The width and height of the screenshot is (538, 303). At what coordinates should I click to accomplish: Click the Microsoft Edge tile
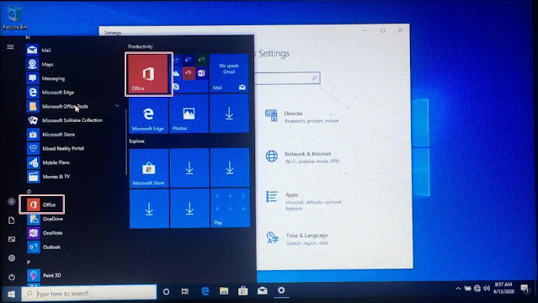coord(148,114)
